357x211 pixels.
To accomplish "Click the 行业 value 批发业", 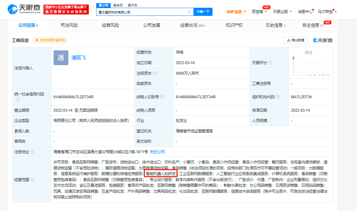I will click(x=181, y=120).
